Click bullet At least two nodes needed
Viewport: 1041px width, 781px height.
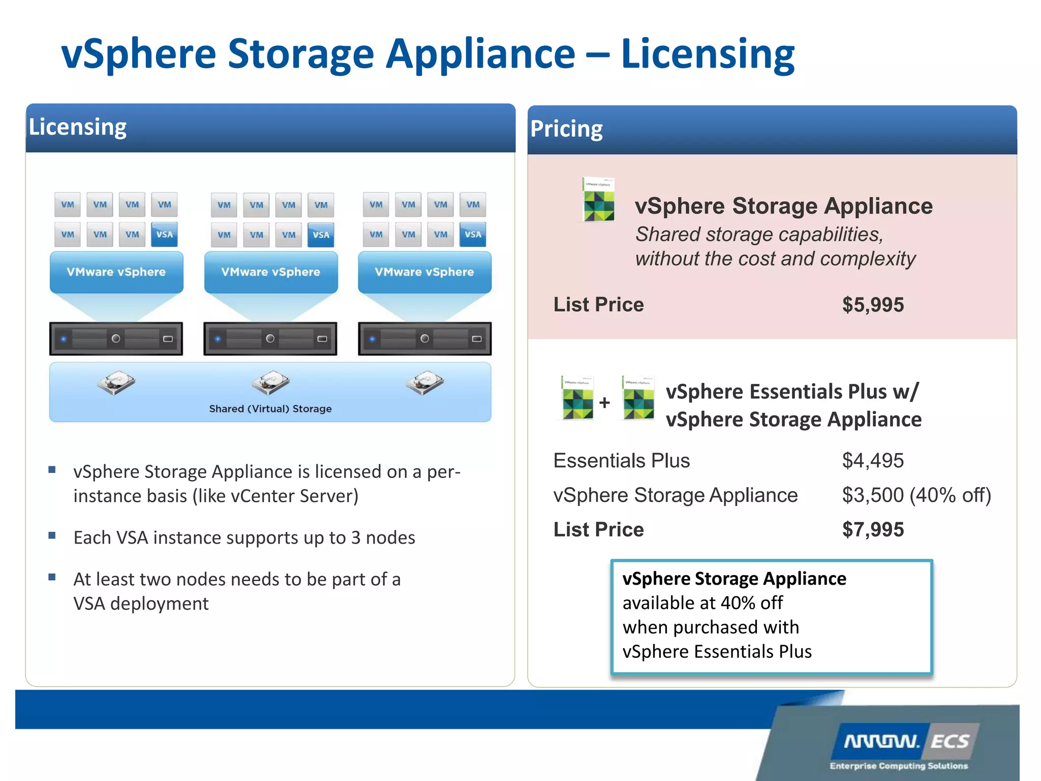point(237,591)
